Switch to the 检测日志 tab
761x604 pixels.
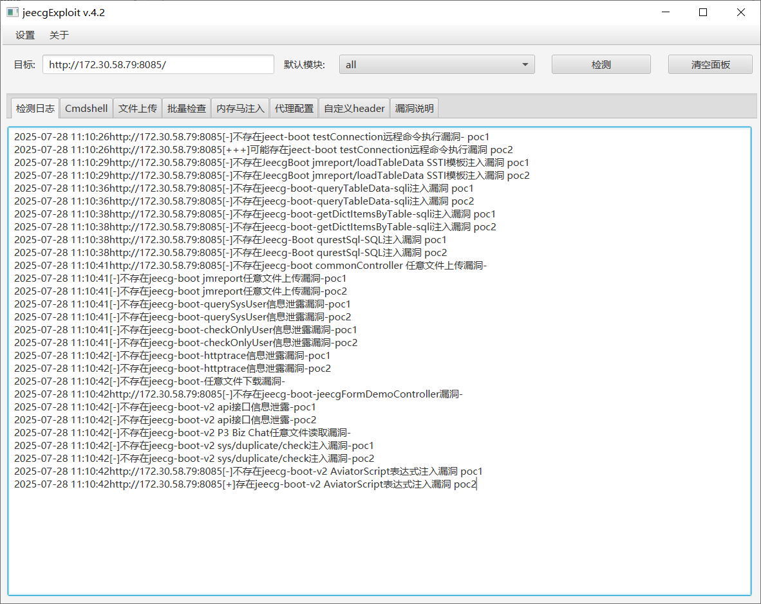coord(35,108)
